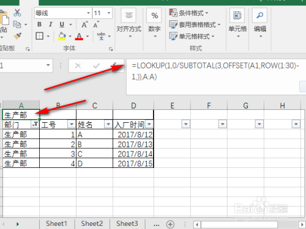Expand the font size 11 dropdown

pos(109,13)
